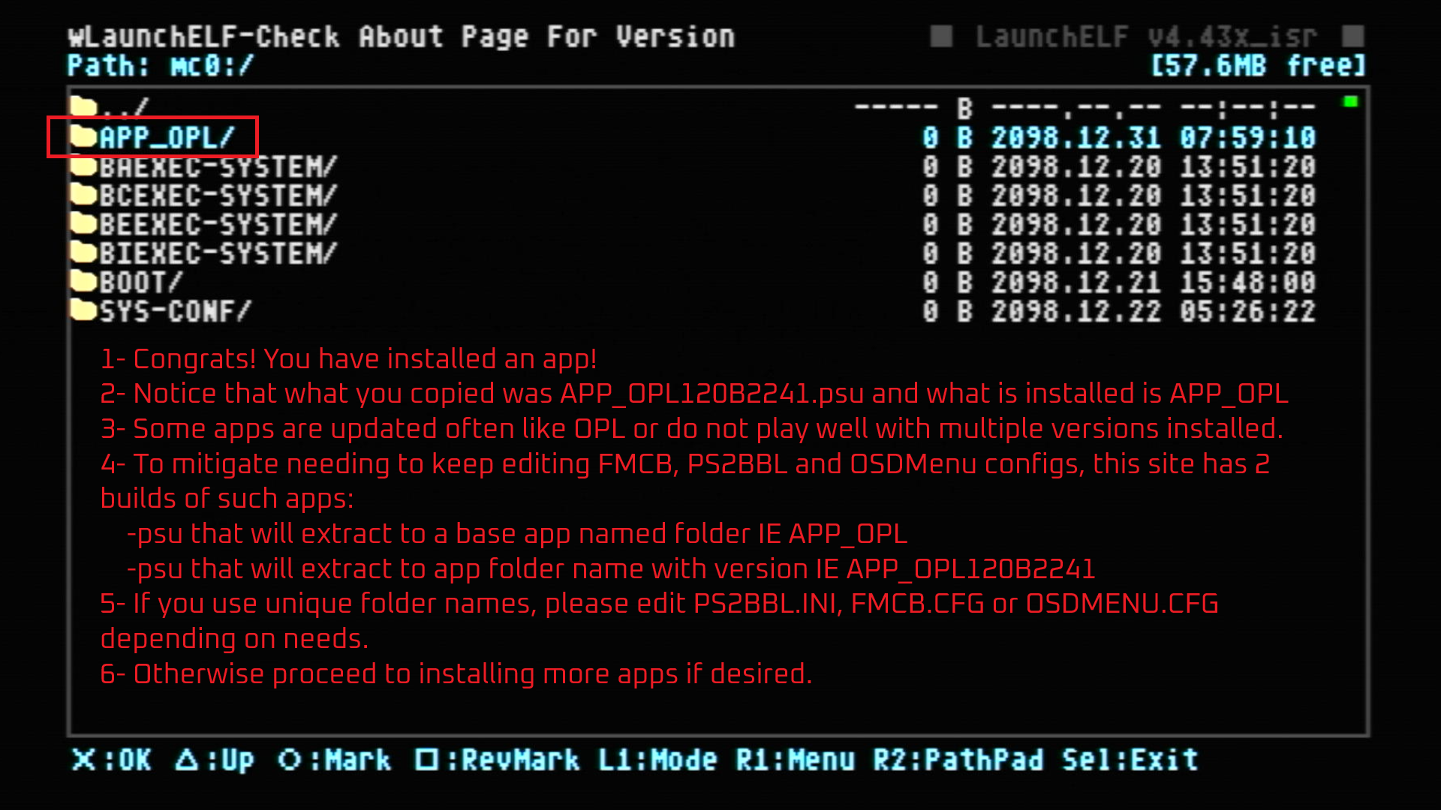The image size is (1441, 810).
Task: Open the BCEXEC-SYSTEM folder icon
Action: 83,195
